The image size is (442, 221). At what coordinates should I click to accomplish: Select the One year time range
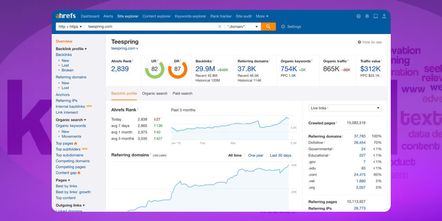[x=255, y=155]
